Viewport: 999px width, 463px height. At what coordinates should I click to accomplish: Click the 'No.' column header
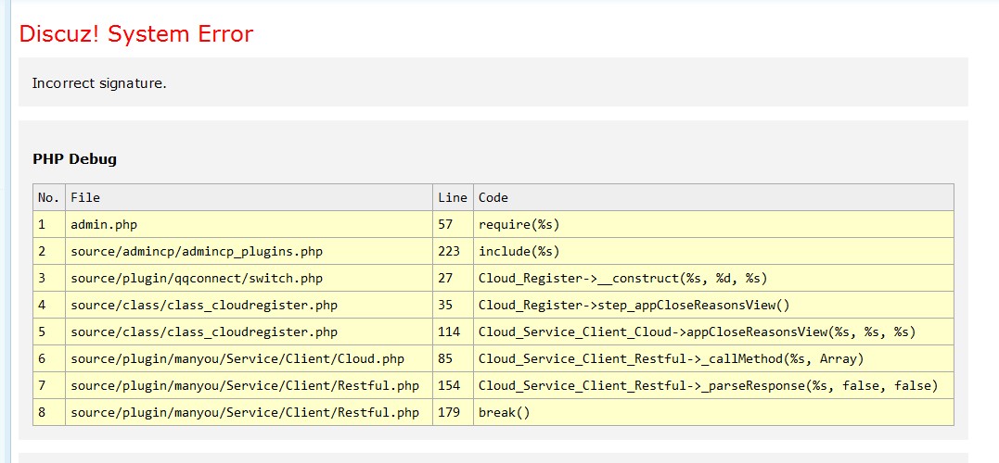tap(49, 198)
